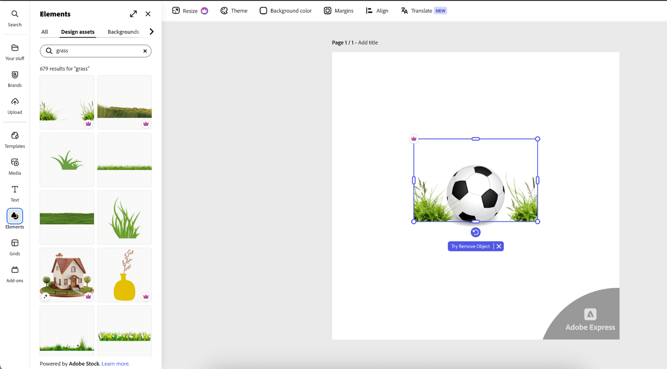The height and width of the screenshot is (369, 667).
Task: Add the two grass clumps asset
Action: coord(67,102)
